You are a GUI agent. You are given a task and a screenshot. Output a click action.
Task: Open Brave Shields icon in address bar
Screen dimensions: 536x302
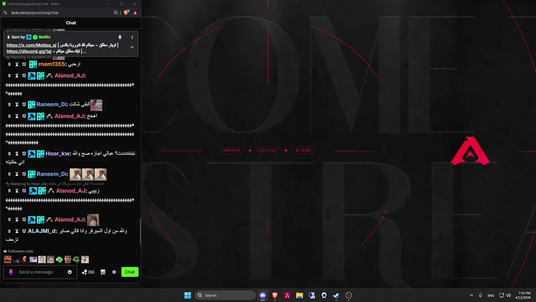126,13
